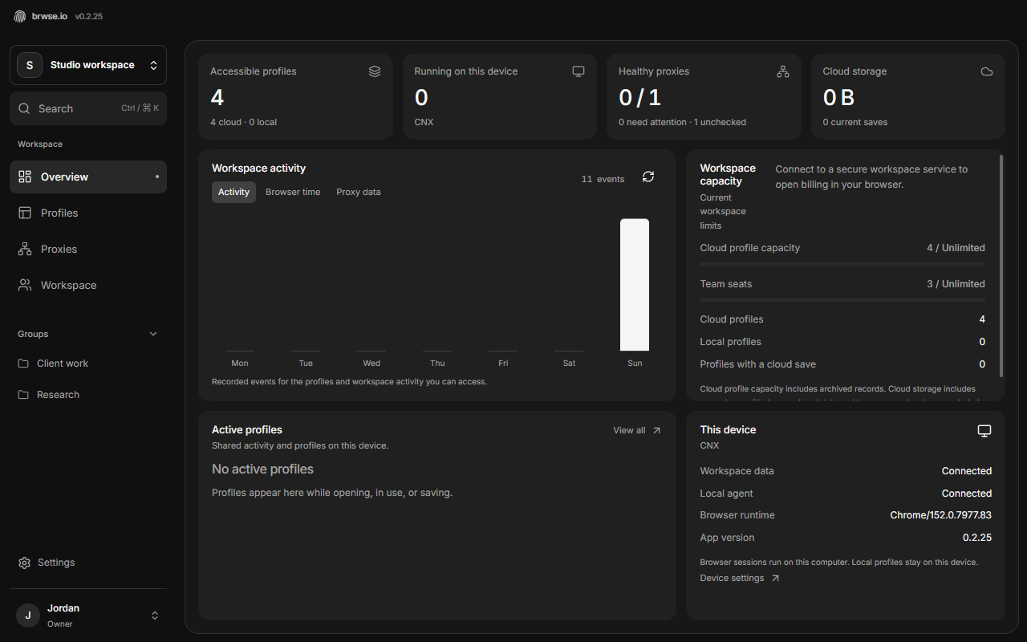This screenshot has width=1027, height=642.
Task: Open the Device settings link
Action: click(x=739, y=578)
